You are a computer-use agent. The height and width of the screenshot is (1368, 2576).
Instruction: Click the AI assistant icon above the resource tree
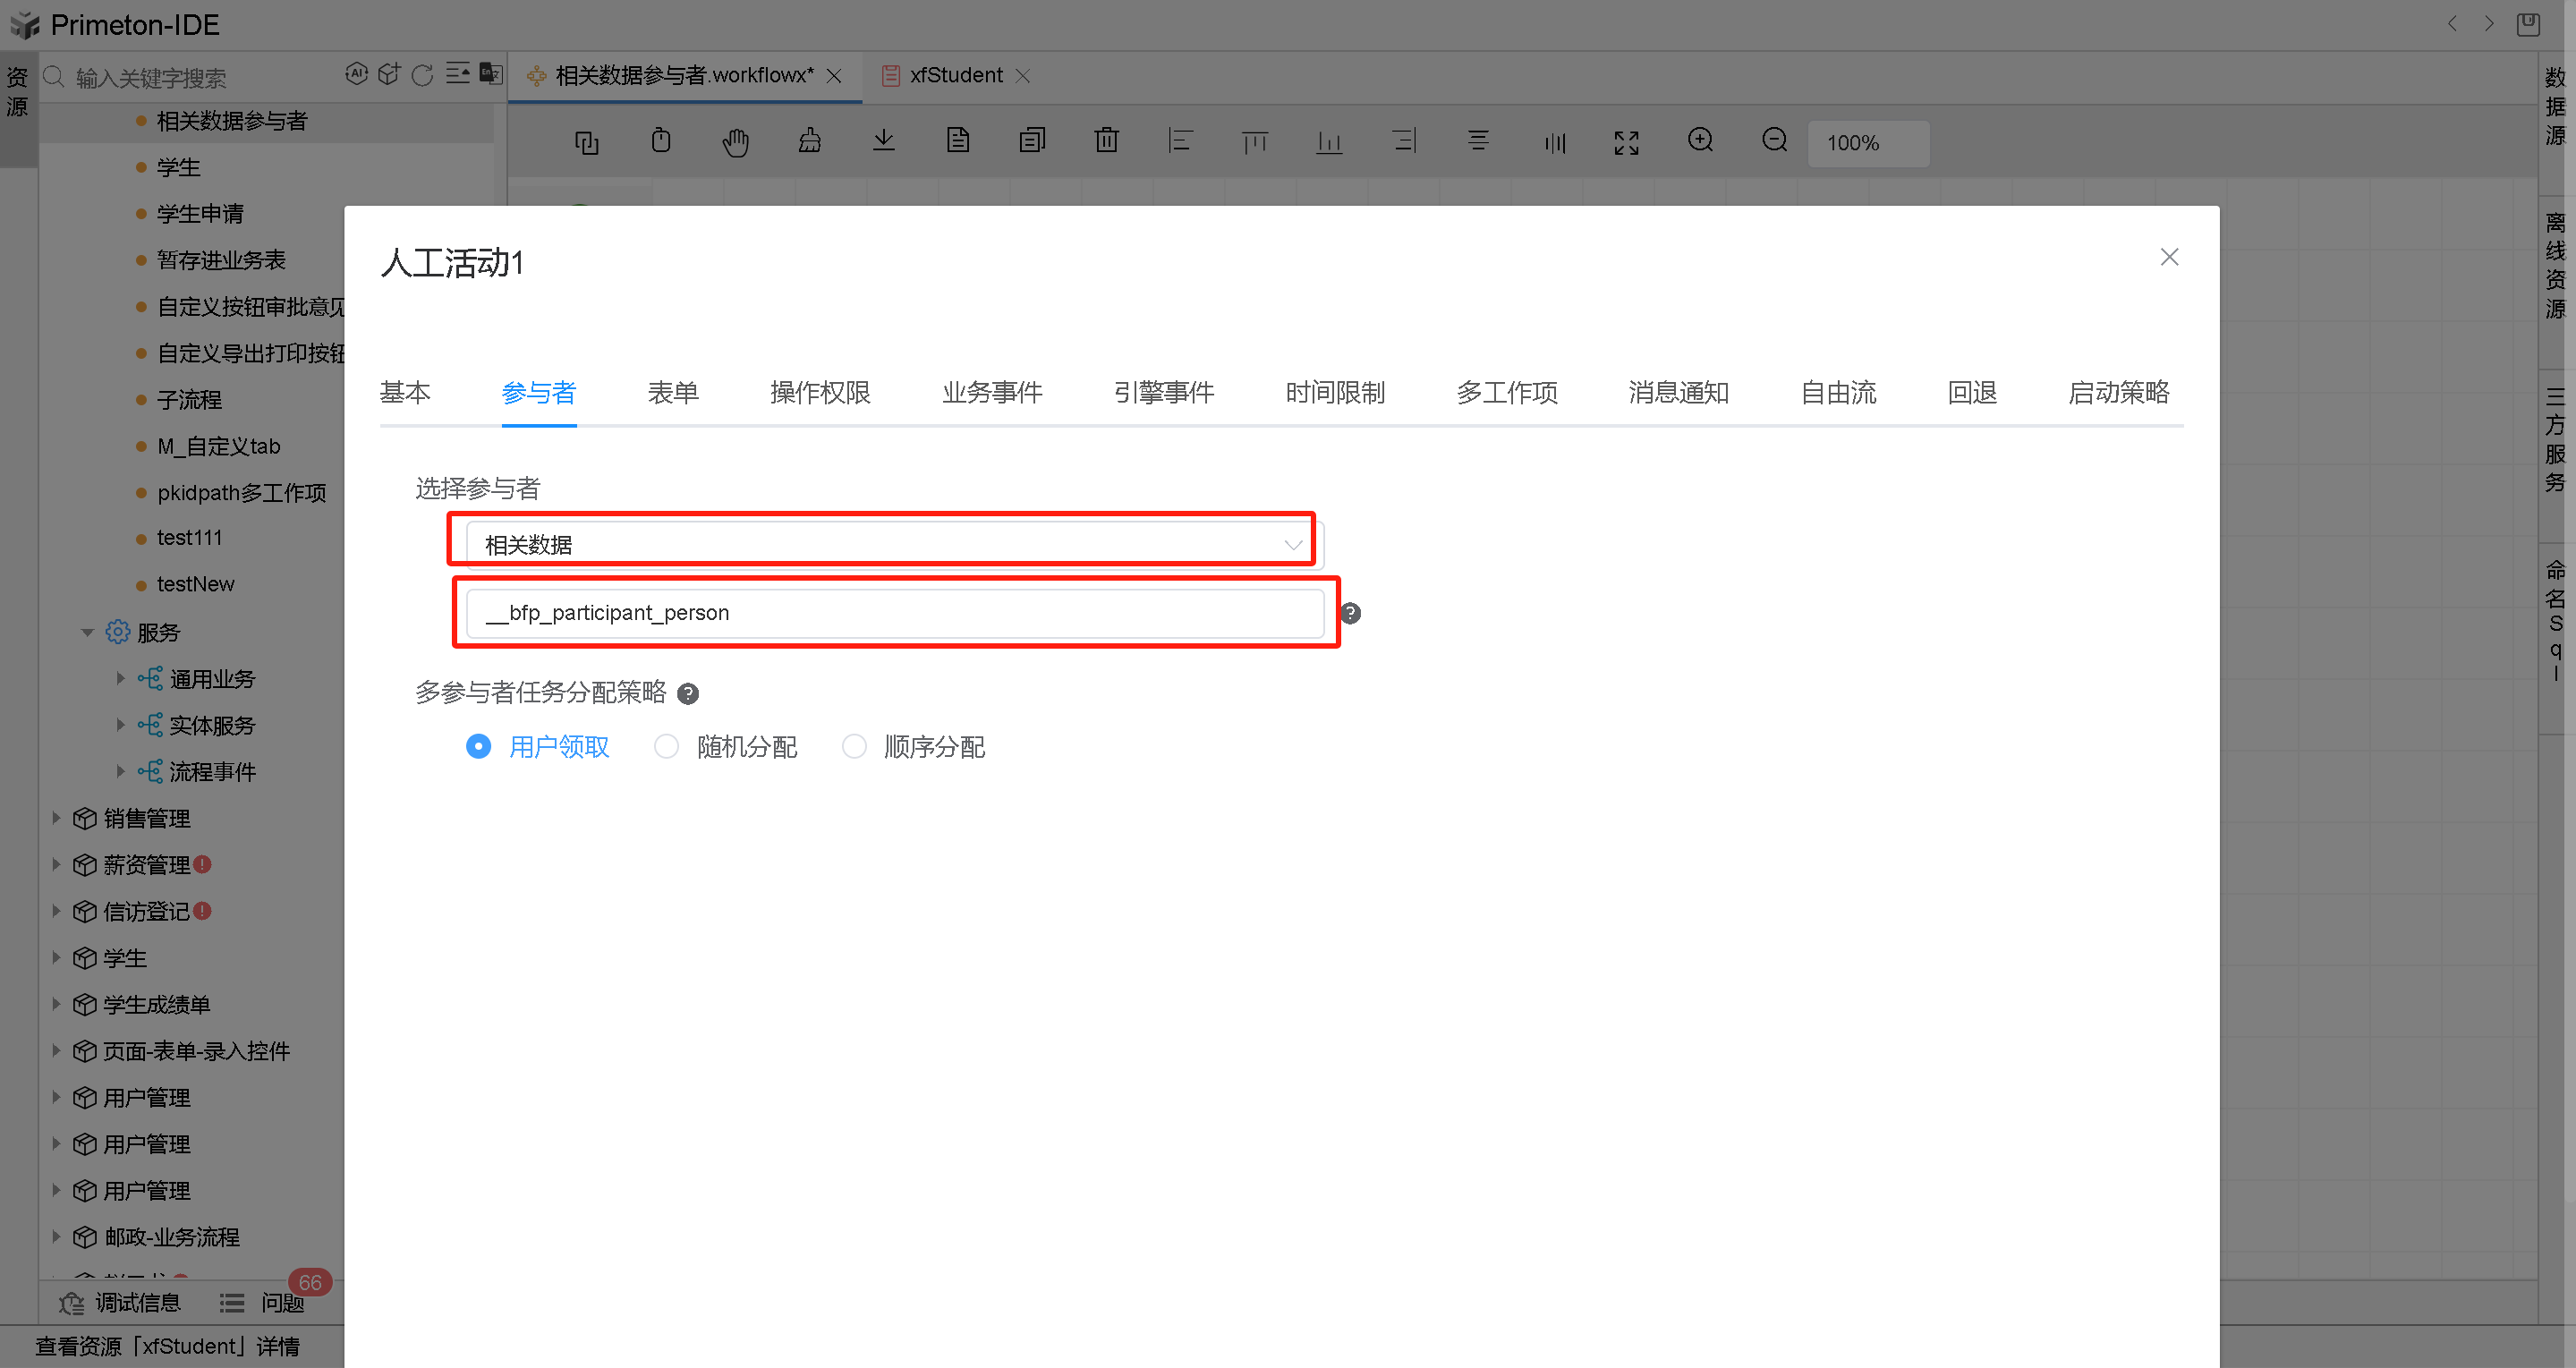click(357, 74)
